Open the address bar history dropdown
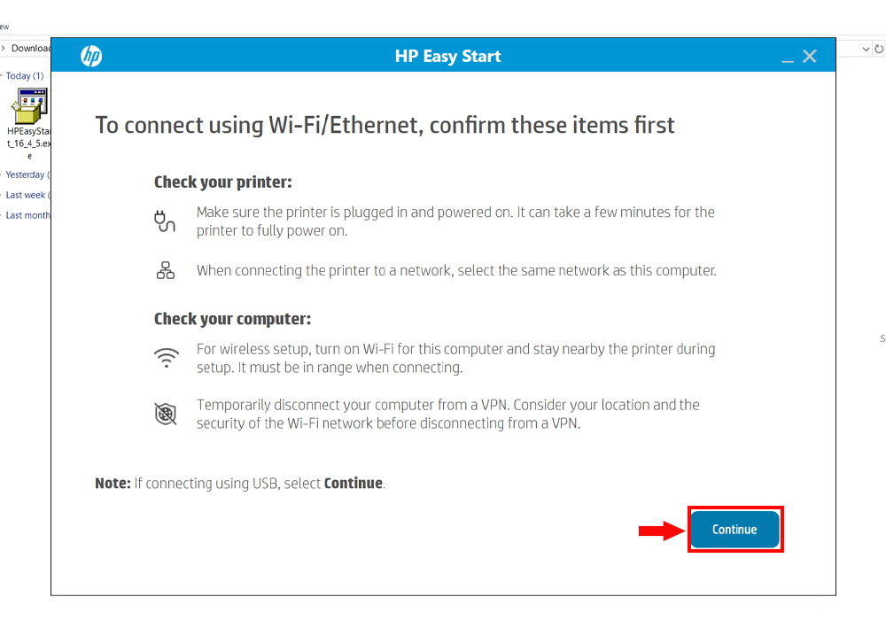The image size is (886, 628). point(867,49)
